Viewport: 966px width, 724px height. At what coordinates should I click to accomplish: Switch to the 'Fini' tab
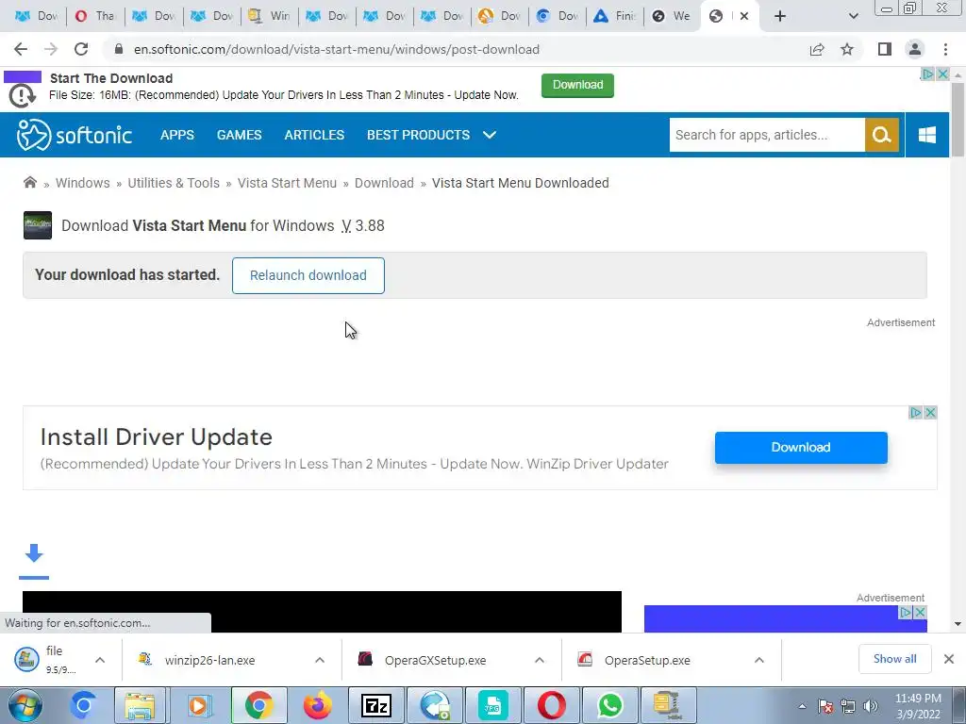[614, 16]
